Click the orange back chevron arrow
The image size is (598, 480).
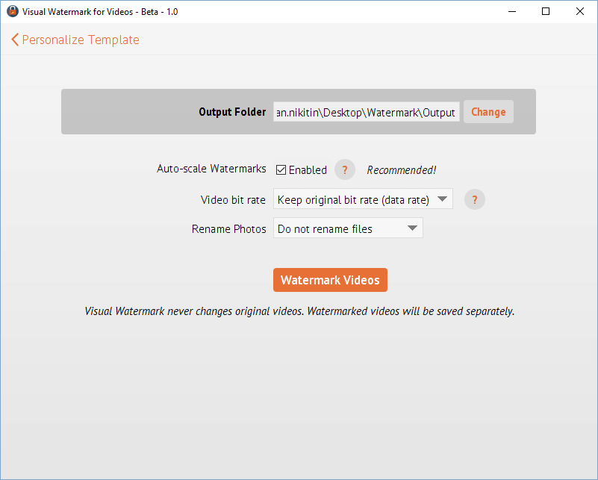tap(15, 40)
